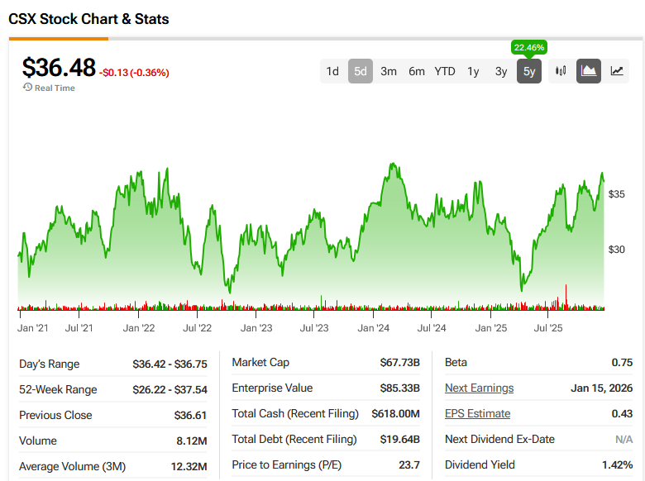Click the Jan '24 axis label
The width and height of the screenshot is (645, 481).
374,328
